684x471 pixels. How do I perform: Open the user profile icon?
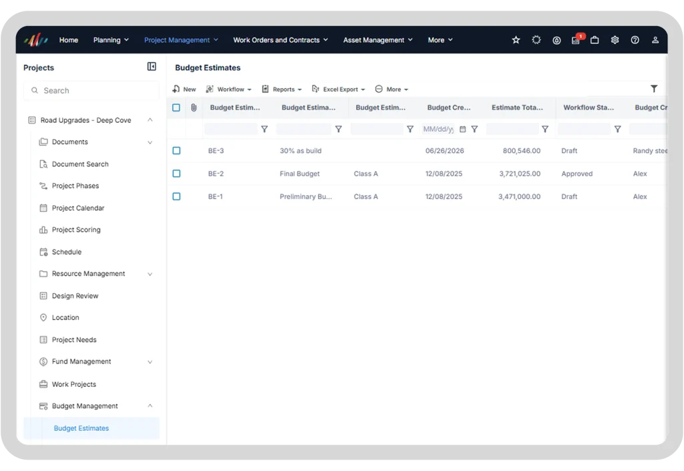pos(655,40)
